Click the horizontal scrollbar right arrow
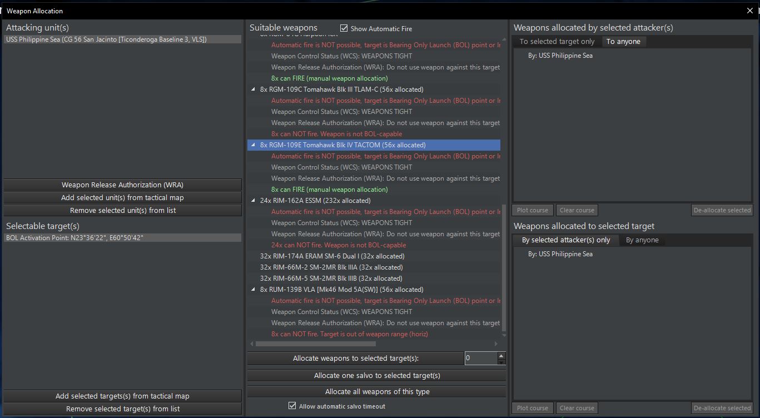Image resolution: width=760 pixels, height=418 pixels. pyautogui.click(x=496, y=344)
